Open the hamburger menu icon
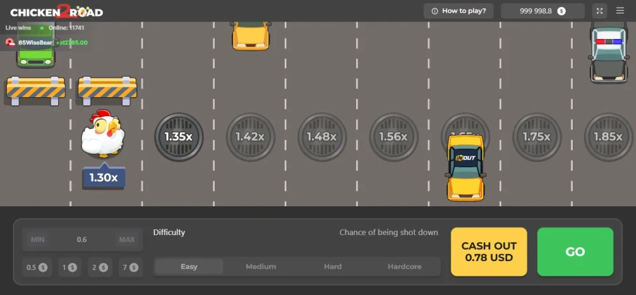 pyautogui.click(x=620, y=10)
